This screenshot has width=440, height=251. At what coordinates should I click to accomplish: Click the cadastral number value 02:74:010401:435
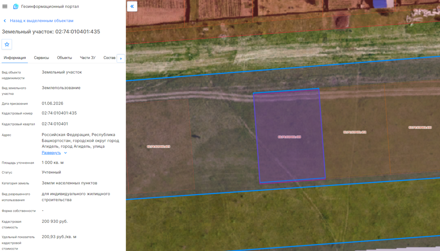(x=59, y=113)
